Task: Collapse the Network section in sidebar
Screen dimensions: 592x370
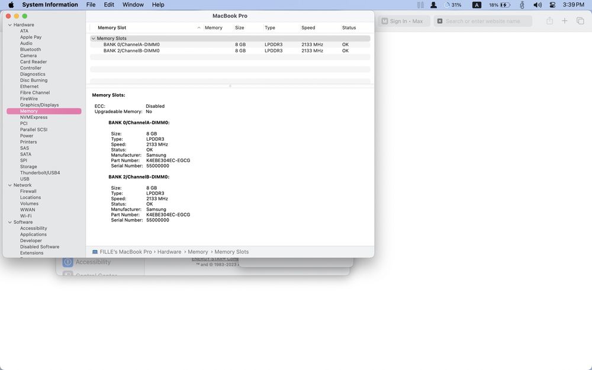Action: [10, 185]
